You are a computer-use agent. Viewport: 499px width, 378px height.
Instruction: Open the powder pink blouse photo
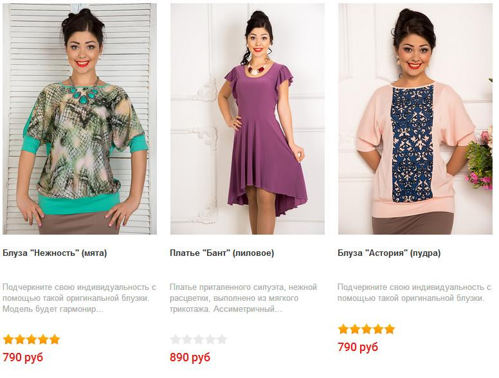coord(415,119)
